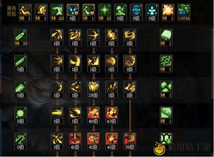The height and width of the screenshot is (157, 214).
Task: Click the red pillar skill at 41级
Action: click(x=75, y=141)
